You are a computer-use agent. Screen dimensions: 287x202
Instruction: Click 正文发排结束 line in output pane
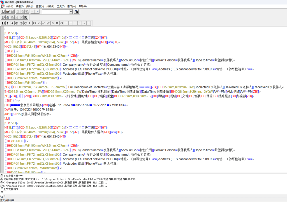(x=11, y=189)
